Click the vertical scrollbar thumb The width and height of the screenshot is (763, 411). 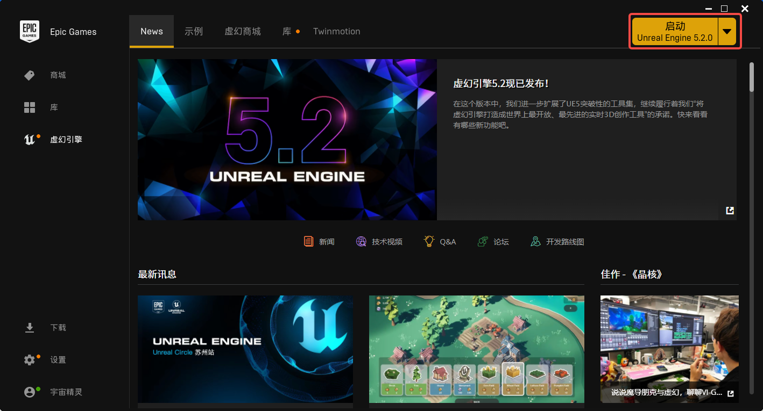[752, 78]
